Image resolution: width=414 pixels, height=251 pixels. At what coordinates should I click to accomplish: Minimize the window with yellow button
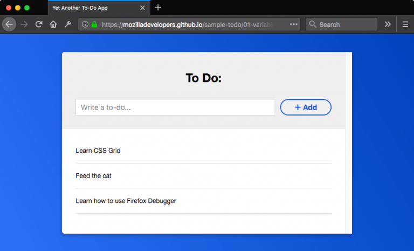tap(18, 8)
